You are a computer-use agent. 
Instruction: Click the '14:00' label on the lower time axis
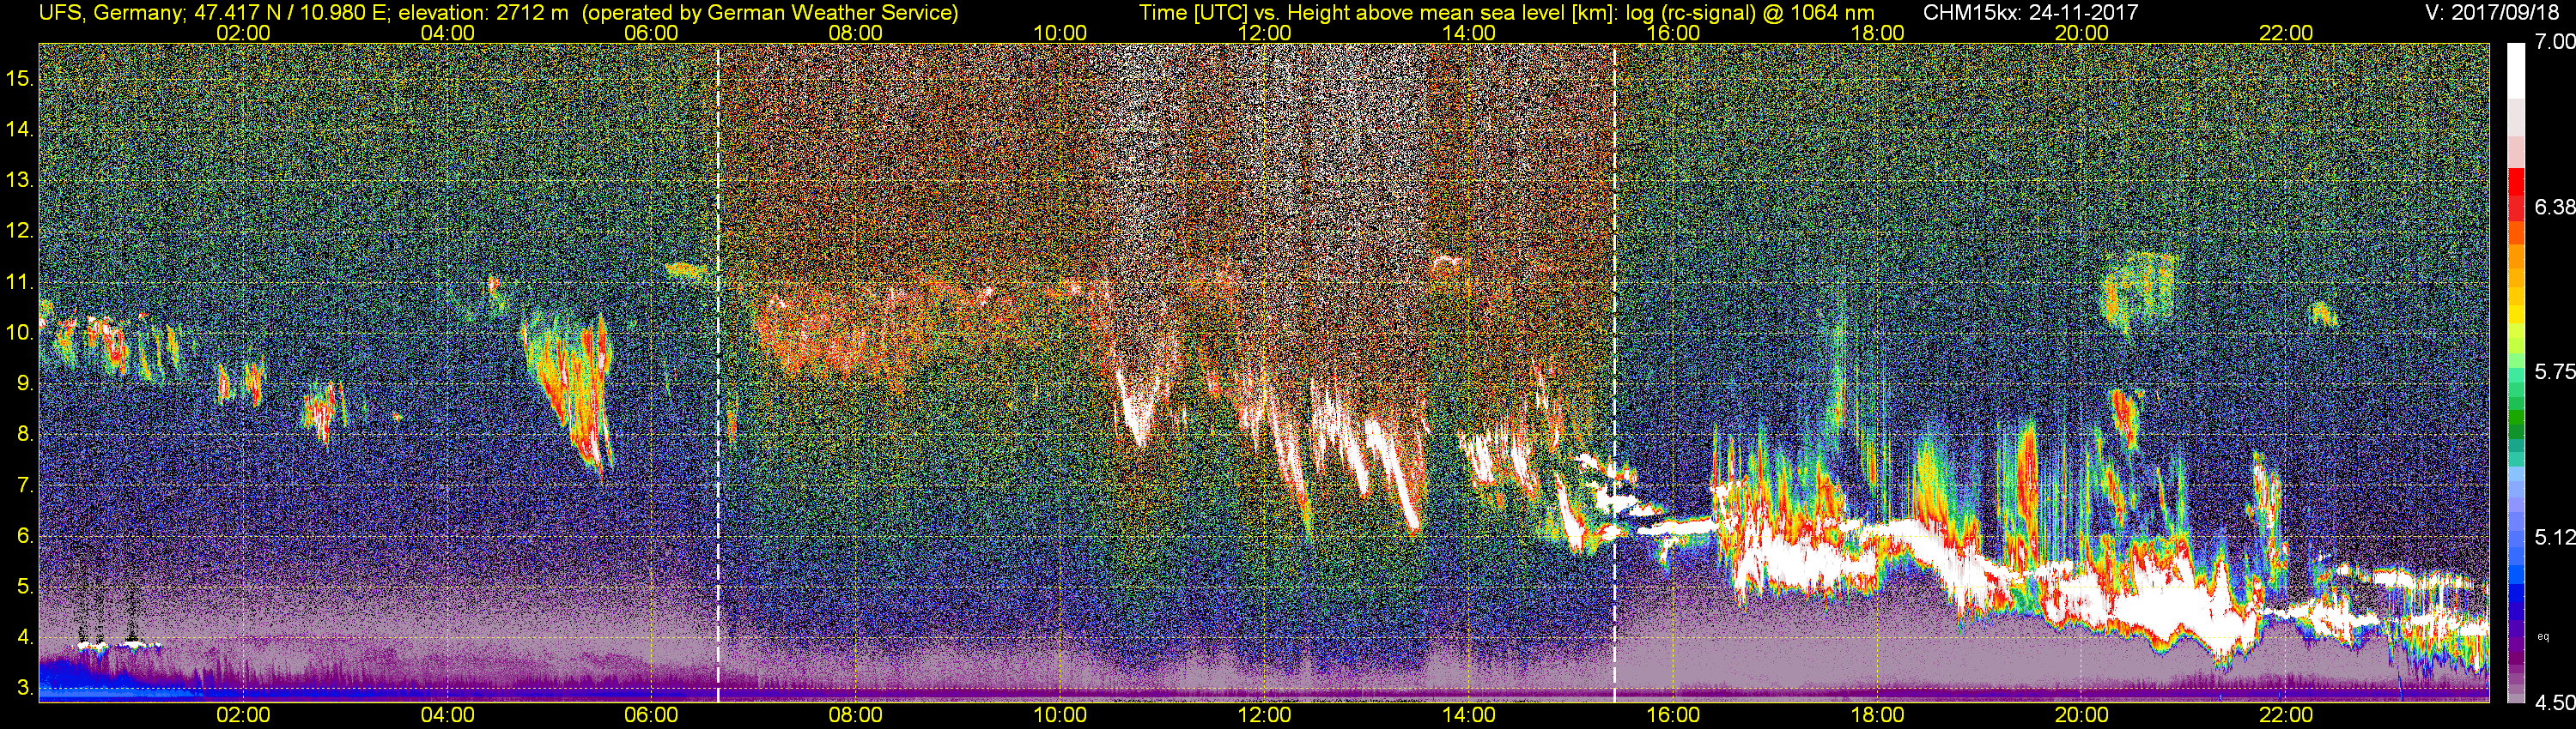[x=1469, y=716]
